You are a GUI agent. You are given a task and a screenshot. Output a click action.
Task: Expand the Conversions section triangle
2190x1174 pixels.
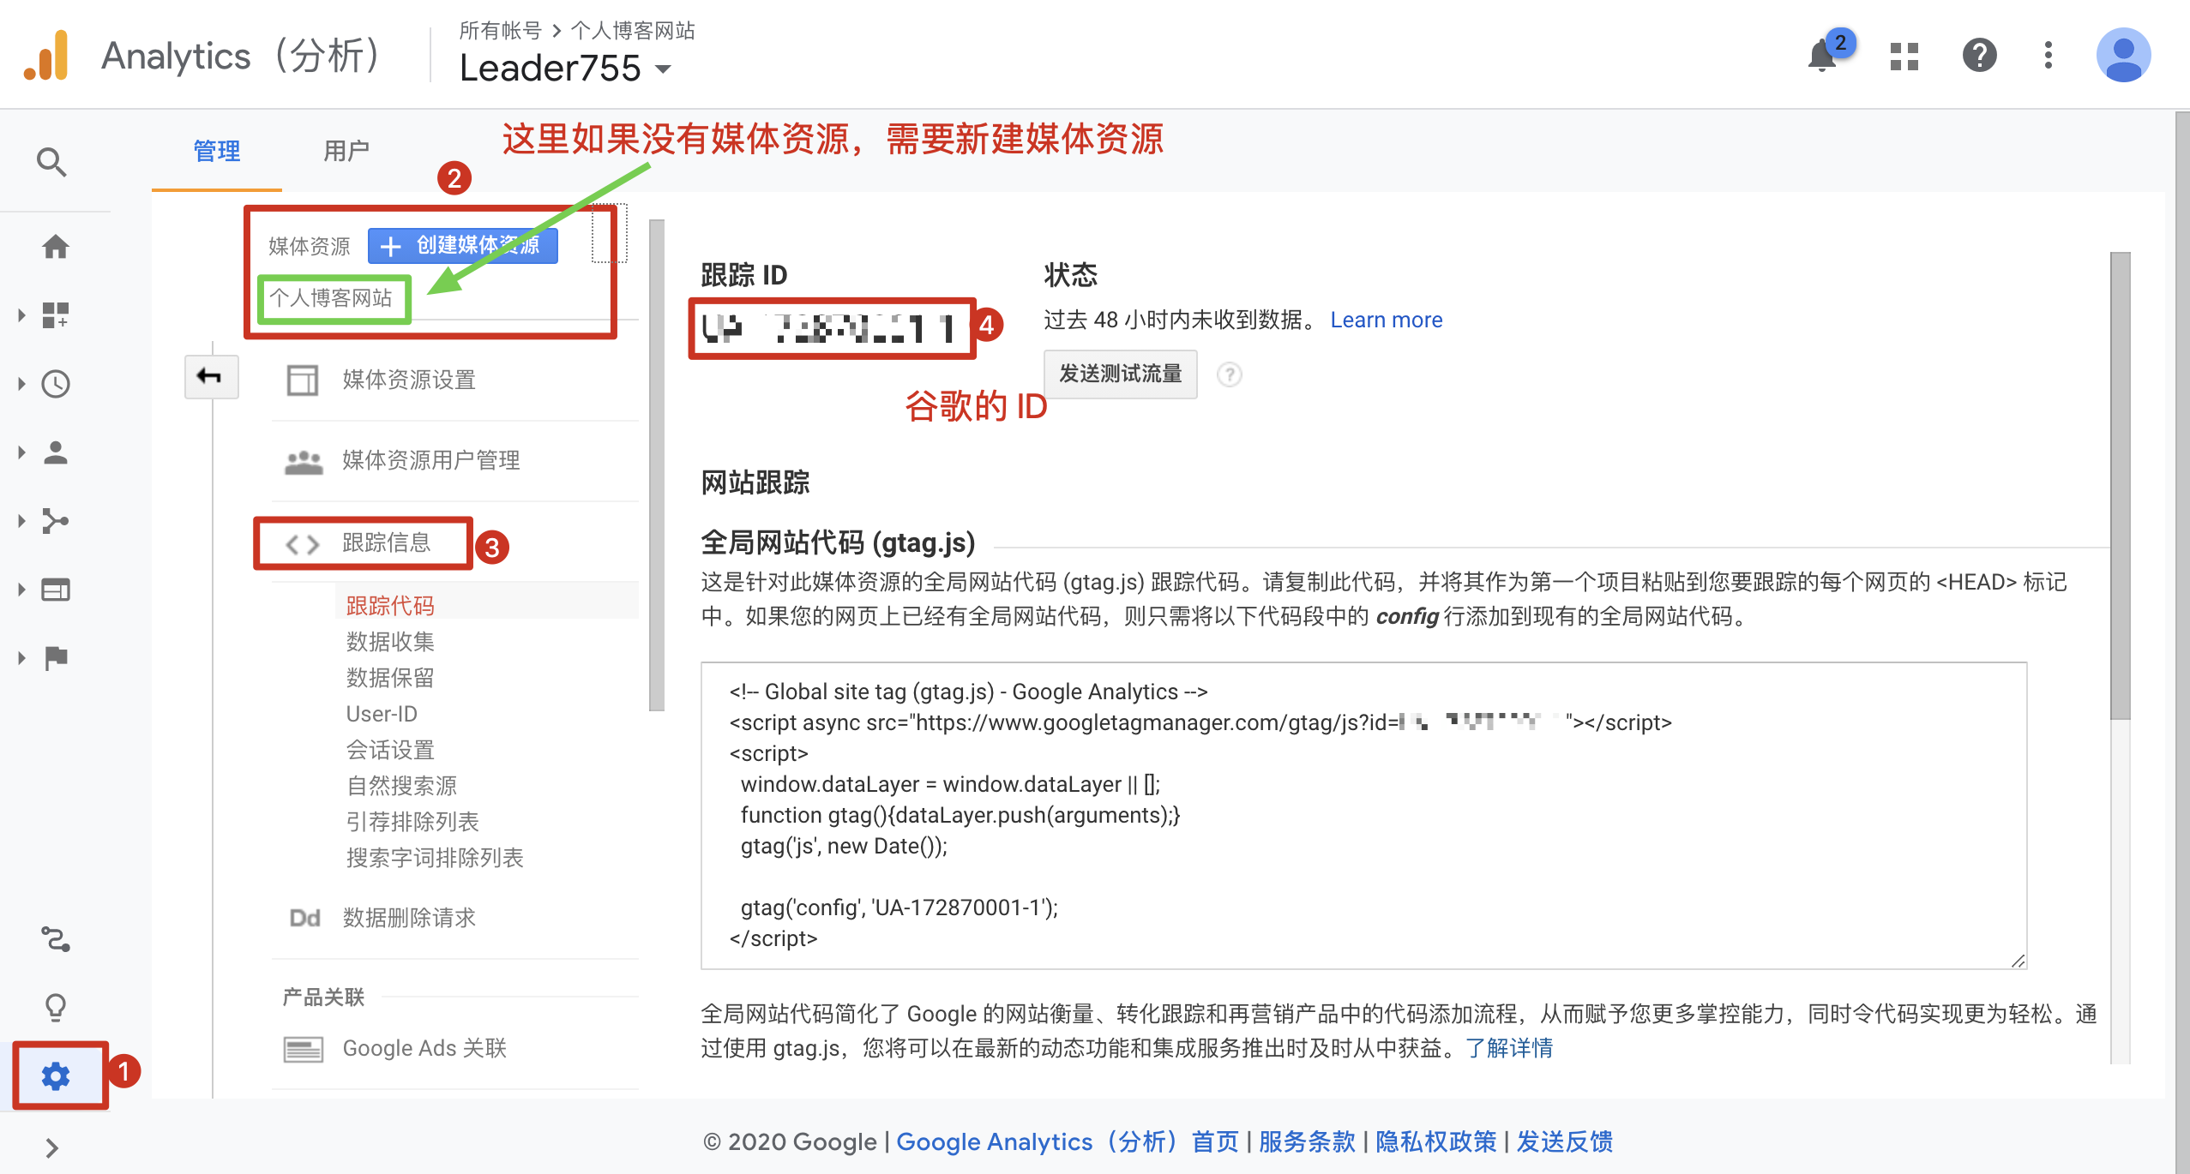tap(21, 657)
